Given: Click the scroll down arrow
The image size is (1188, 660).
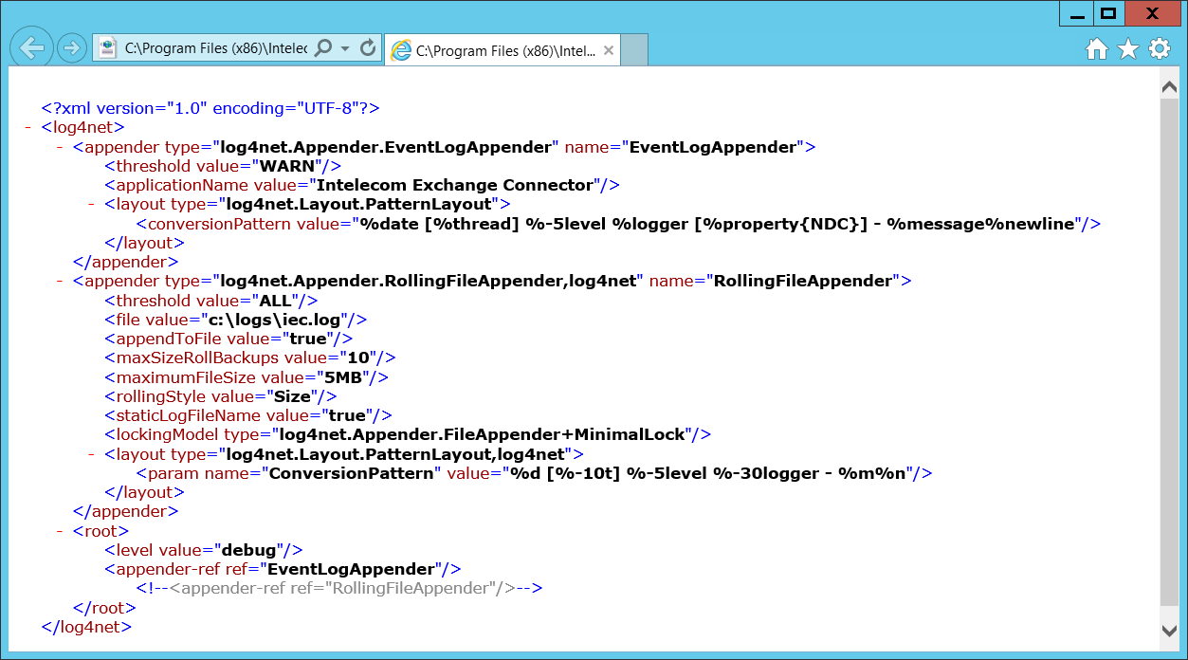Looking at the screenshot, I should pyautogui.click(x=1170, y=630).
